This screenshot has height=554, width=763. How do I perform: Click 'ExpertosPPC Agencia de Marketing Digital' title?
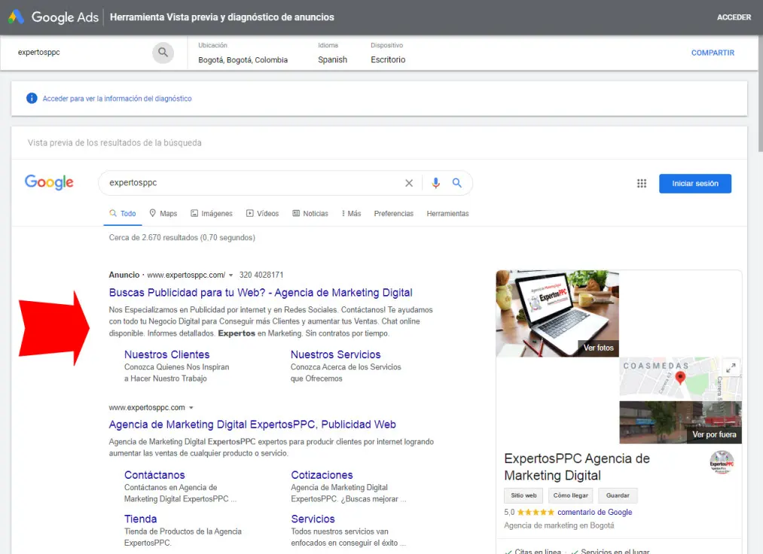click(x=577, y=467)
